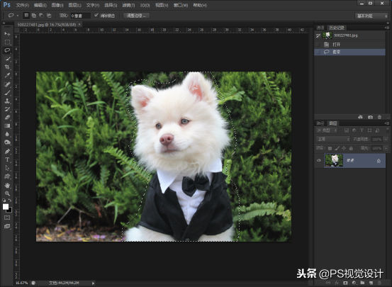392x287 pixels.
Task: Open the layer fill slider dropdown
Action: (386, 148)
